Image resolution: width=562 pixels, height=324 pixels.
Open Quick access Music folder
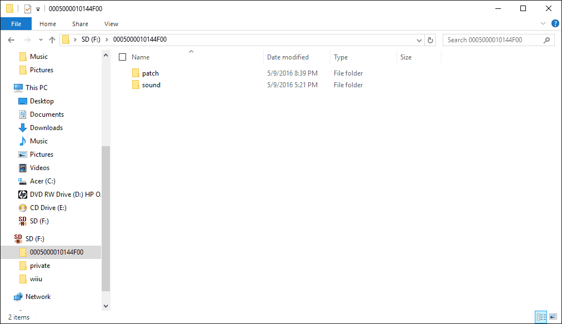pos(39,57)
